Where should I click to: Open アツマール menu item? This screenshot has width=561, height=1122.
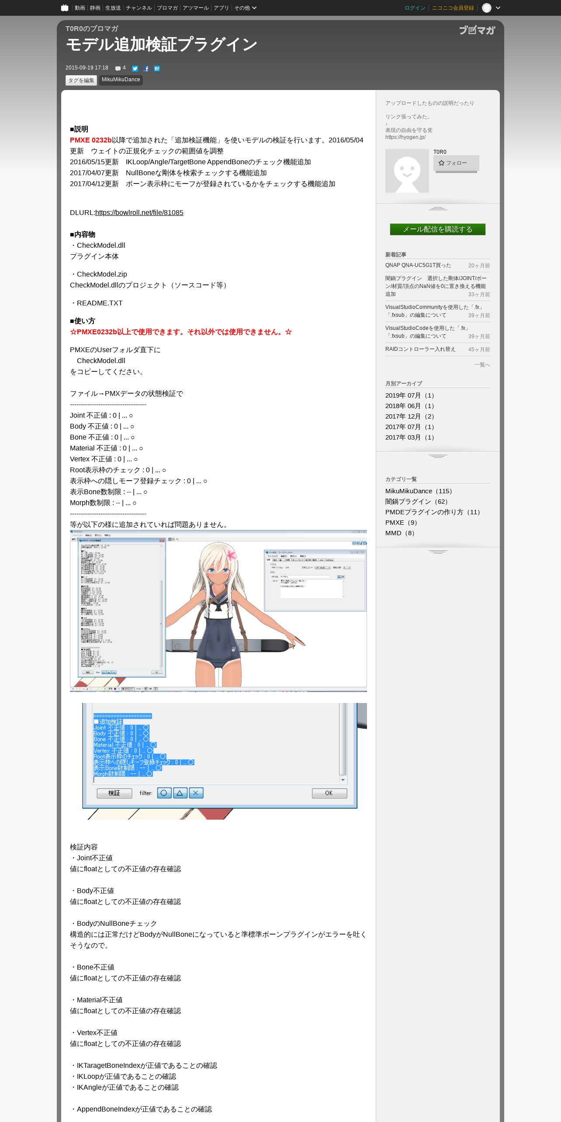click(196, 8)
